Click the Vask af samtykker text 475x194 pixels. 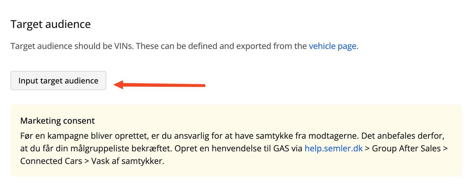tap(128, 161)
